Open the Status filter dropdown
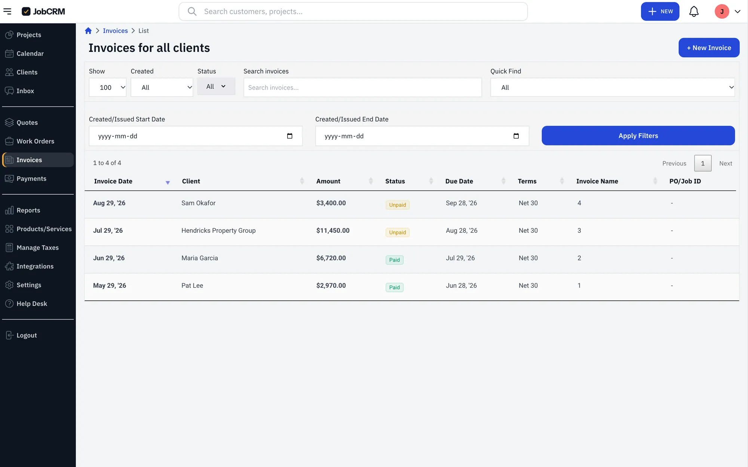Viewport: 748px width, 467px height. coord(216,86)
